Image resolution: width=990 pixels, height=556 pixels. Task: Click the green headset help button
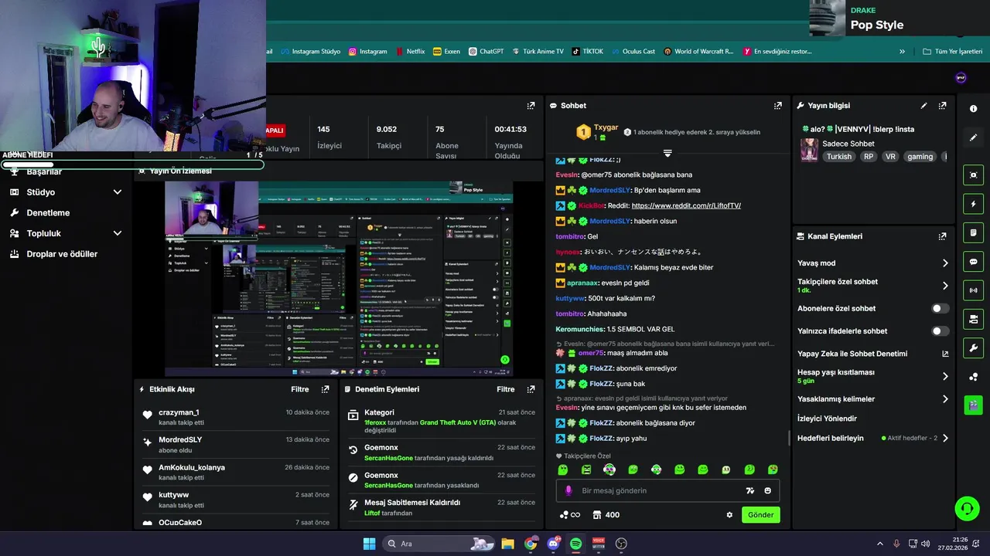tap(967, 508)
